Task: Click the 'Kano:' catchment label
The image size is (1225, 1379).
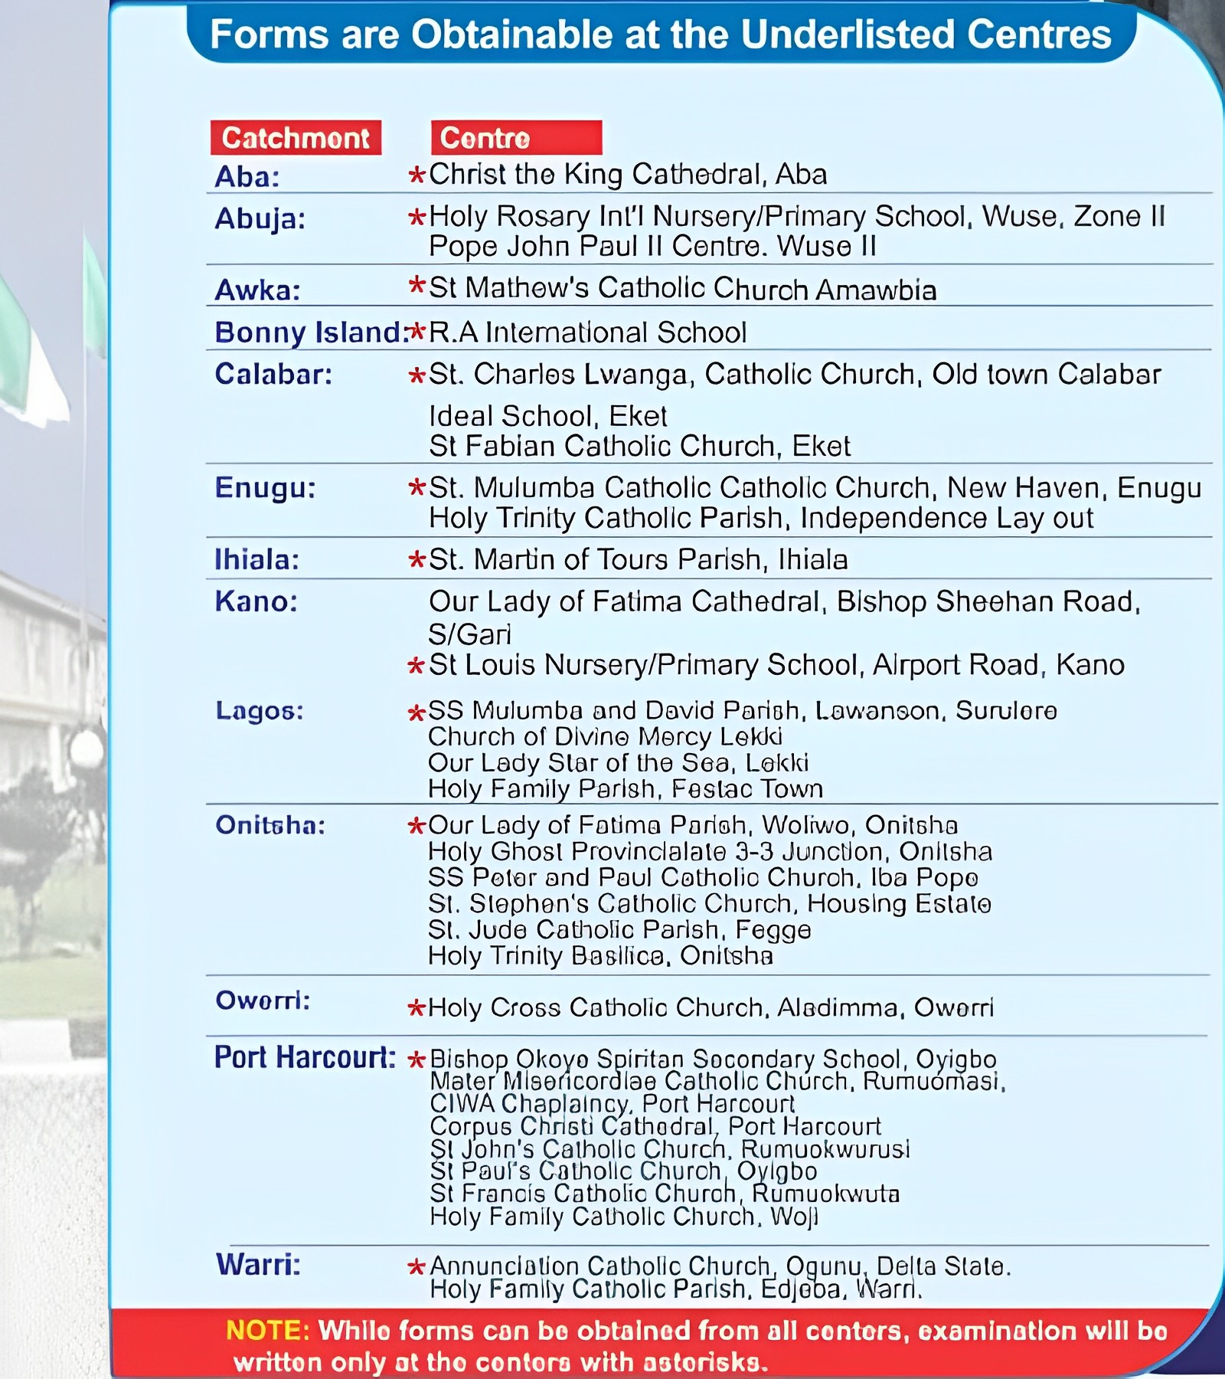Action: (256, 601)
